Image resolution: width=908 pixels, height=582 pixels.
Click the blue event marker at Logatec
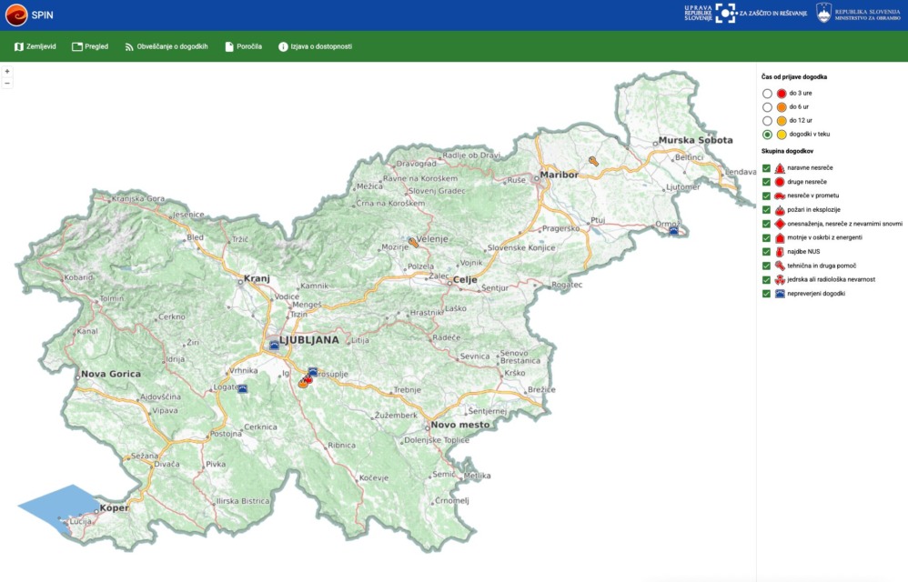[243, 389]
